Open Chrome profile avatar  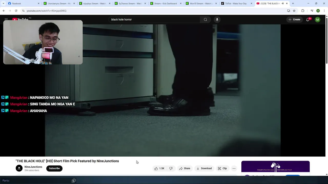click(x=318, y=11)
